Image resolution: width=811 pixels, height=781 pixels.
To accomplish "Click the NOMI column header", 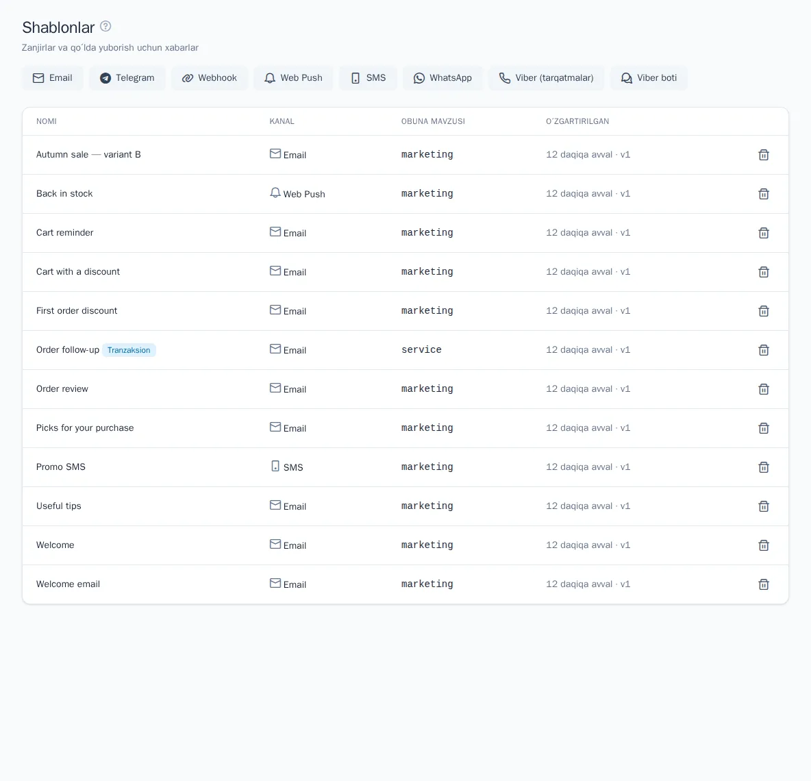I will 47,121.
